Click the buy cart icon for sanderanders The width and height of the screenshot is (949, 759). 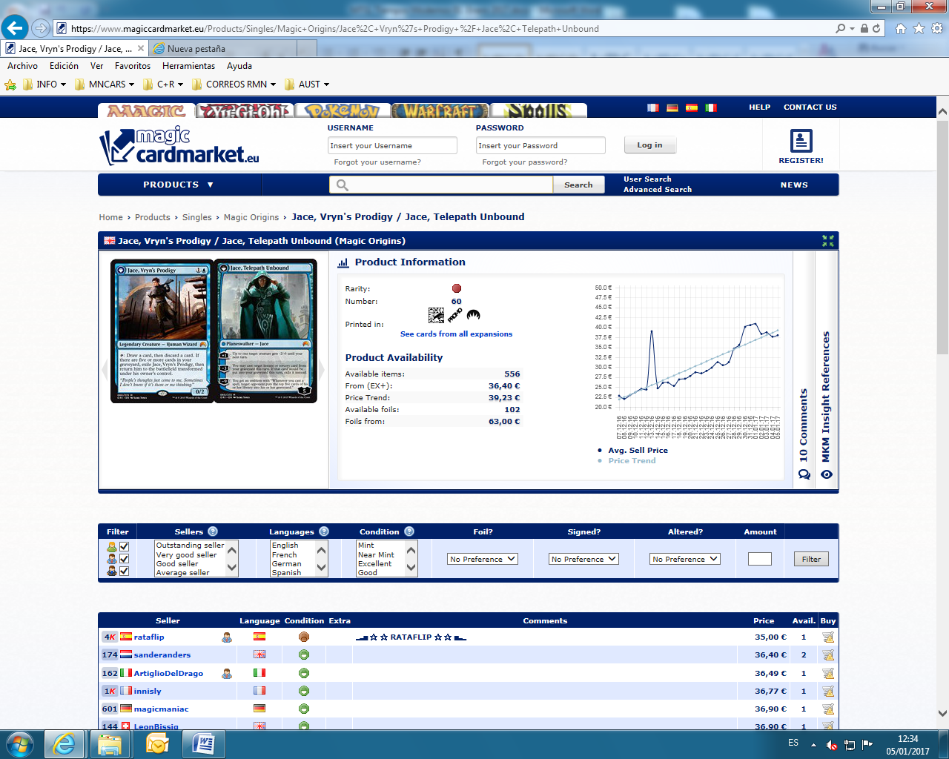828,654
